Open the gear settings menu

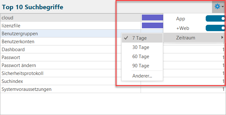219,7
